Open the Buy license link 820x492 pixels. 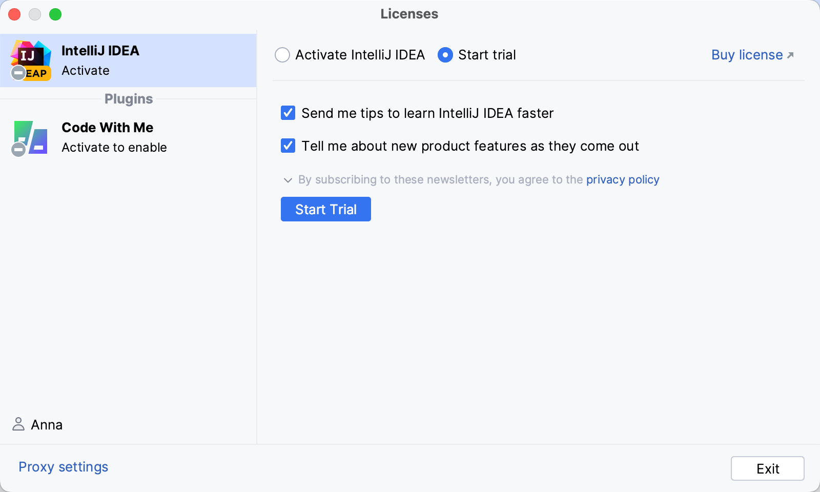(x=747, y=55)
